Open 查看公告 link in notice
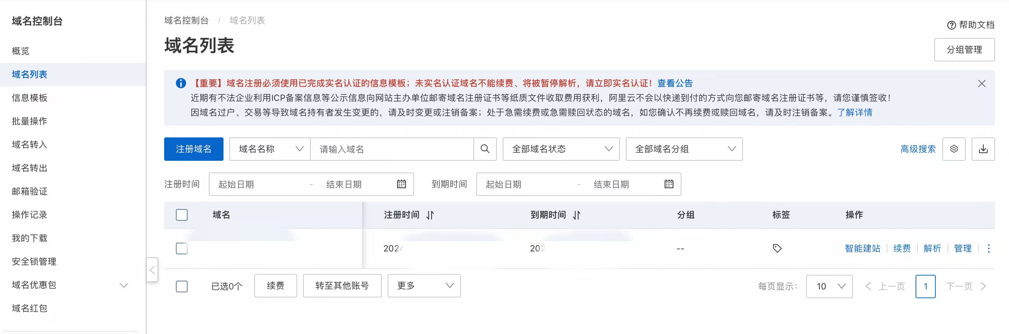Viewport: 1009px width, 334px height. [675, 83]
